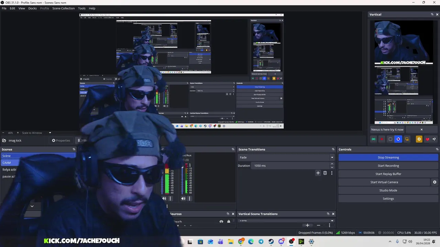Close the Vertical Scene Transitions dock
The width and height of the screenshot is (440, 247).
click(x=333, y=214)
